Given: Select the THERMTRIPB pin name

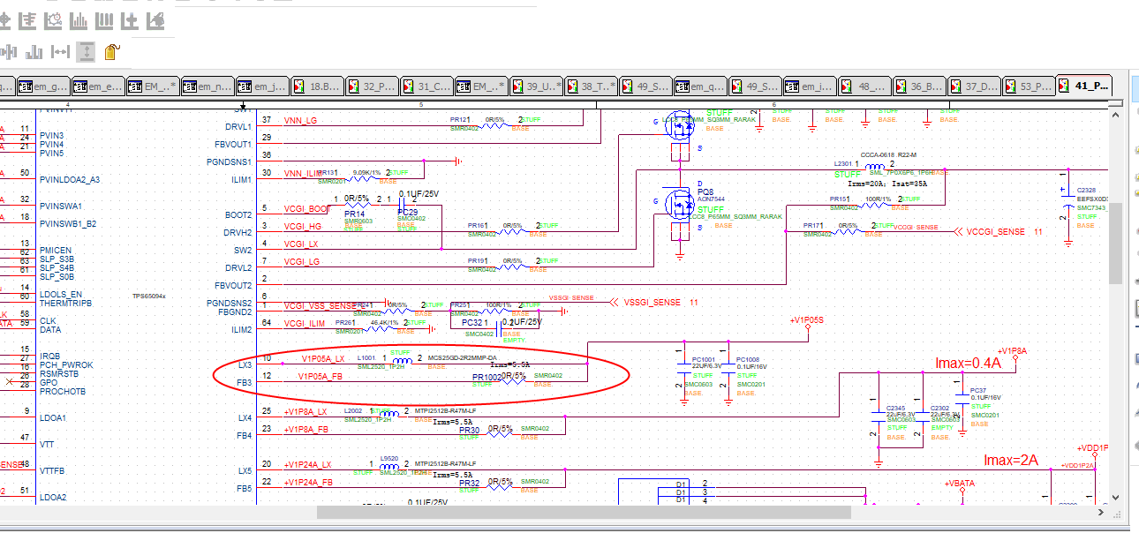Looking at the screenshot, I should (64, 303).
